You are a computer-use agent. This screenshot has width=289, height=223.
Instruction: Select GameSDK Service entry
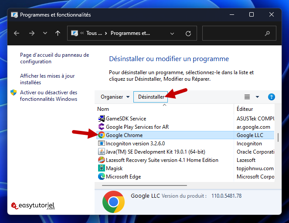[126, 119]
